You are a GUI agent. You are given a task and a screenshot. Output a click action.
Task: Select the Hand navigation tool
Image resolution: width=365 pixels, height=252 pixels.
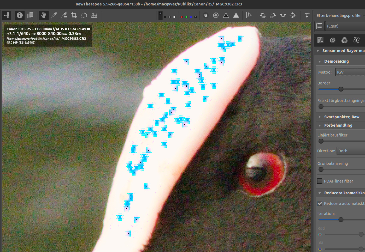point(43,15)
